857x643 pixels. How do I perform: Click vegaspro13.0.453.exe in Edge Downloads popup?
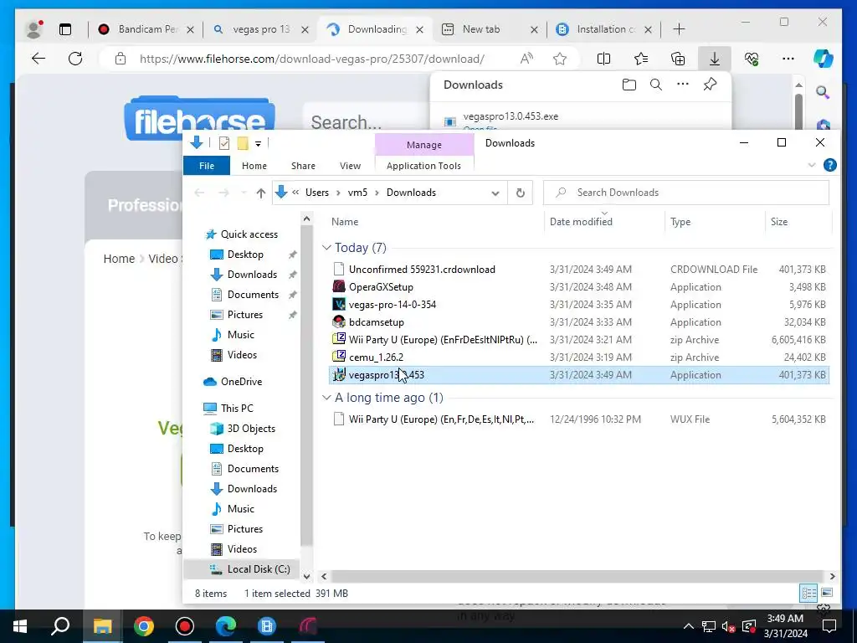(511, 116)
